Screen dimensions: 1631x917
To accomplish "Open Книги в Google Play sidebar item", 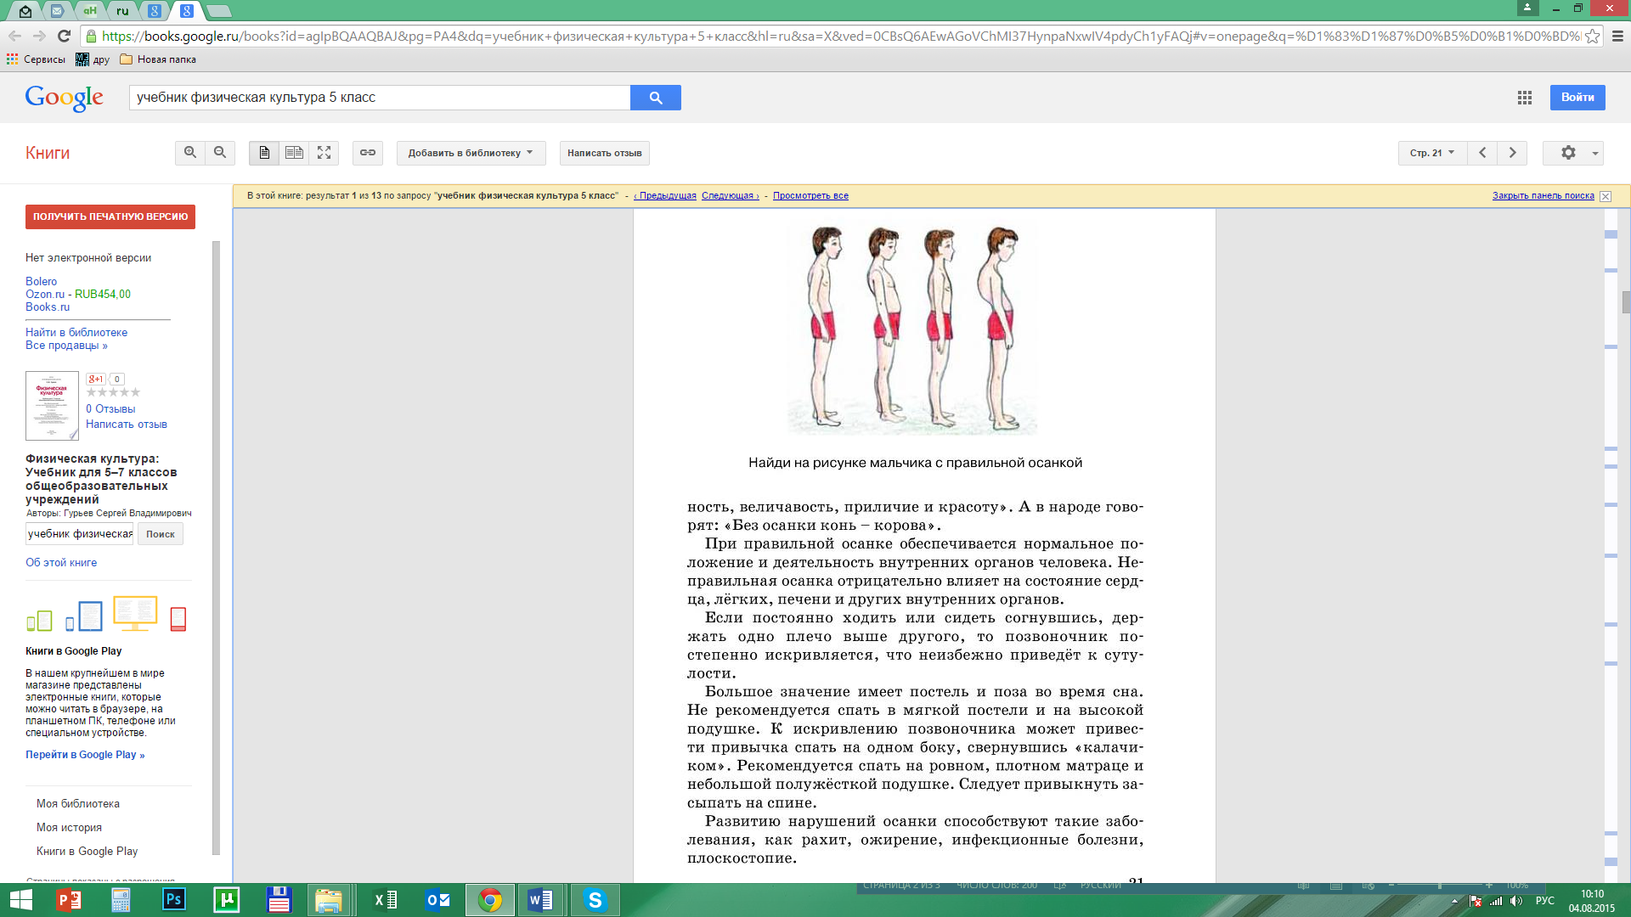I will tap(87, 851).
